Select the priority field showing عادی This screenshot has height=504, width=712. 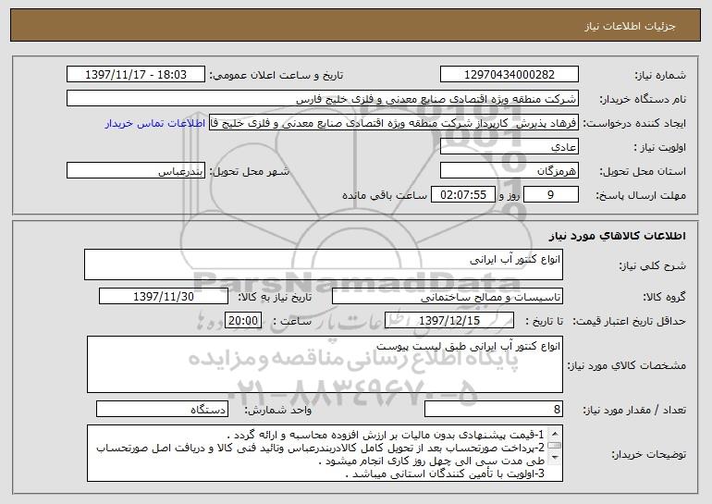click(509, 147)
